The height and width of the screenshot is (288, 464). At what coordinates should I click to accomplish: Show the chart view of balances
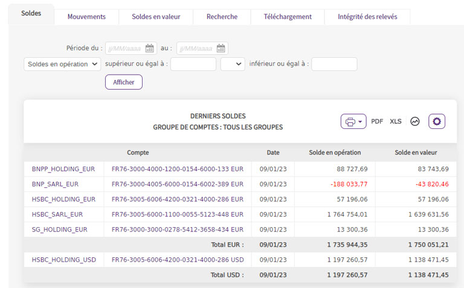pyautogui.click(x=415, y=122)
